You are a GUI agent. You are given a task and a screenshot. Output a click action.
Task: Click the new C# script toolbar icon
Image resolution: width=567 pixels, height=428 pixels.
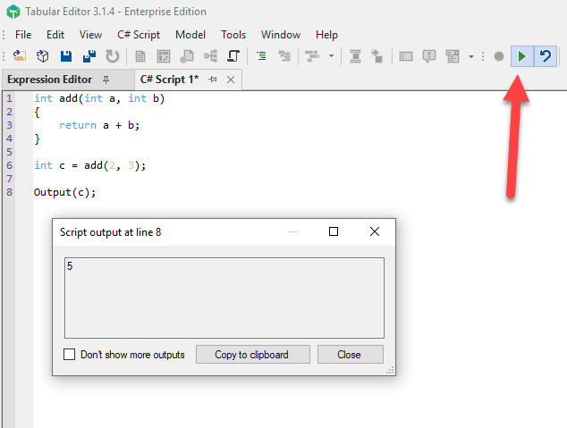tap(141, 56)
